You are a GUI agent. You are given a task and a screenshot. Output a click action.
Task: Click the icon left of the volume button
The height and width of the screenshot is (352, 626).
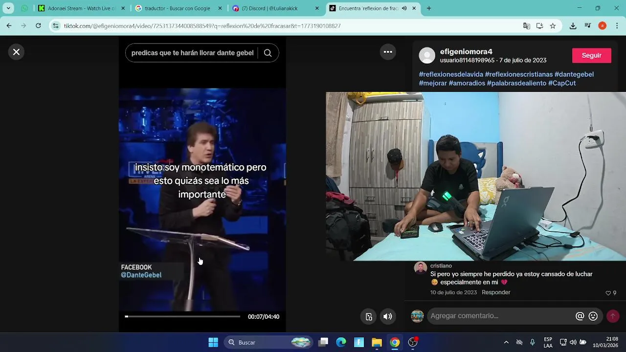click(369, 316)
